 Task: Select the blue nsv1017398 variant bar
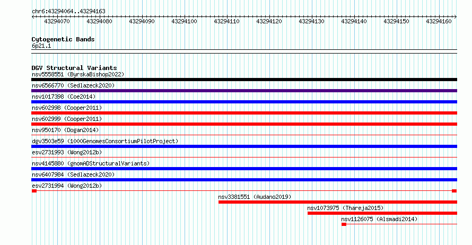tap(244, 102)
